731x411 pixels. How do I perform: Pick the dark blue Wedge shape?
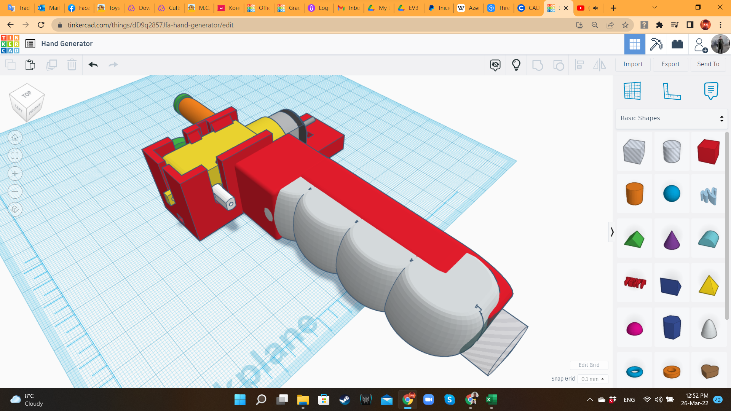click(x=672, y=286)
